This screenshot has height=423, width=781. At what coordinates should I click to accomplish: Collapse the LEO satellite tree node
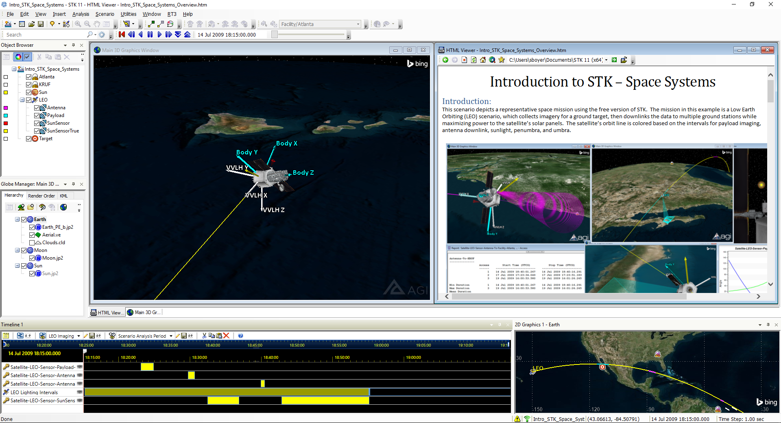pos(22,100)
